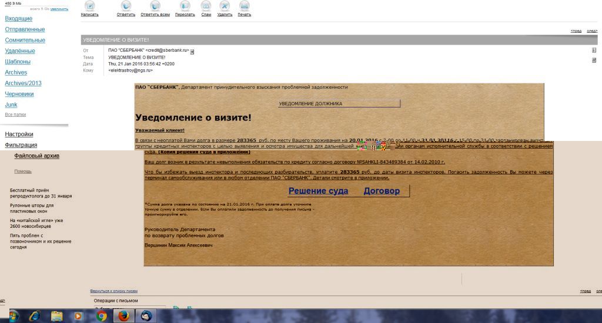
Task: Click the Печать print icon
Action: pyautogui.click(x=244, y=6)
